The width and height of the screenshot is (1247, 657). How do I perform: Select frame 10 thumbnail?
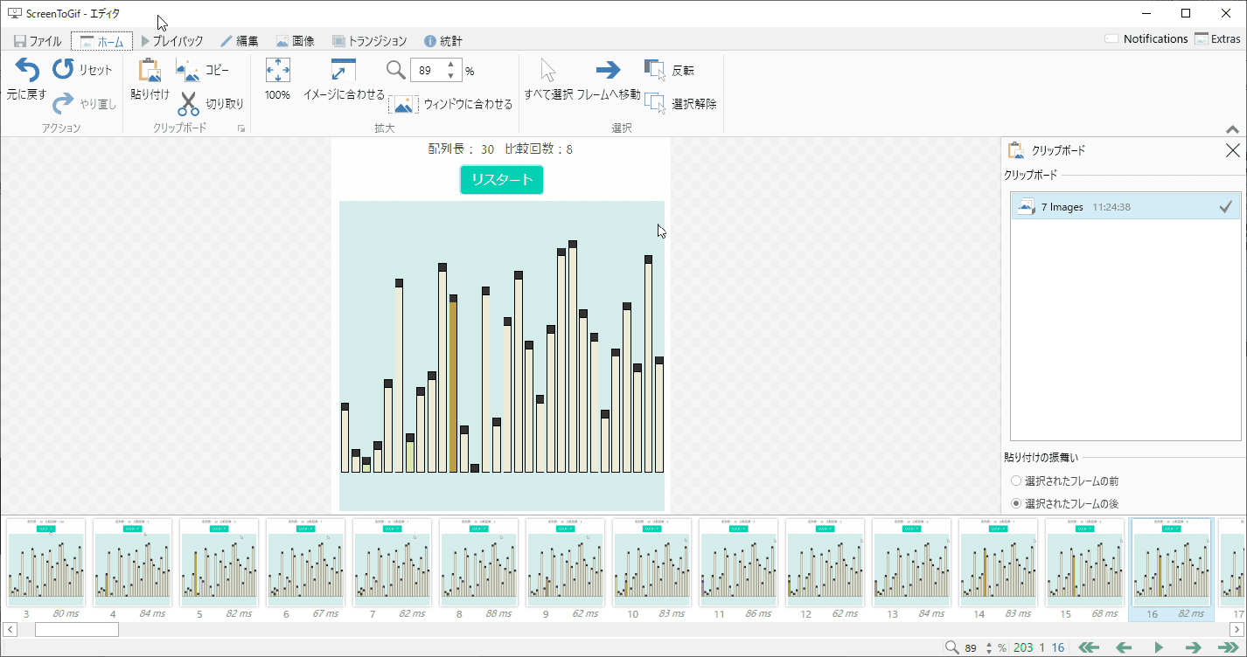click(651, 563)
